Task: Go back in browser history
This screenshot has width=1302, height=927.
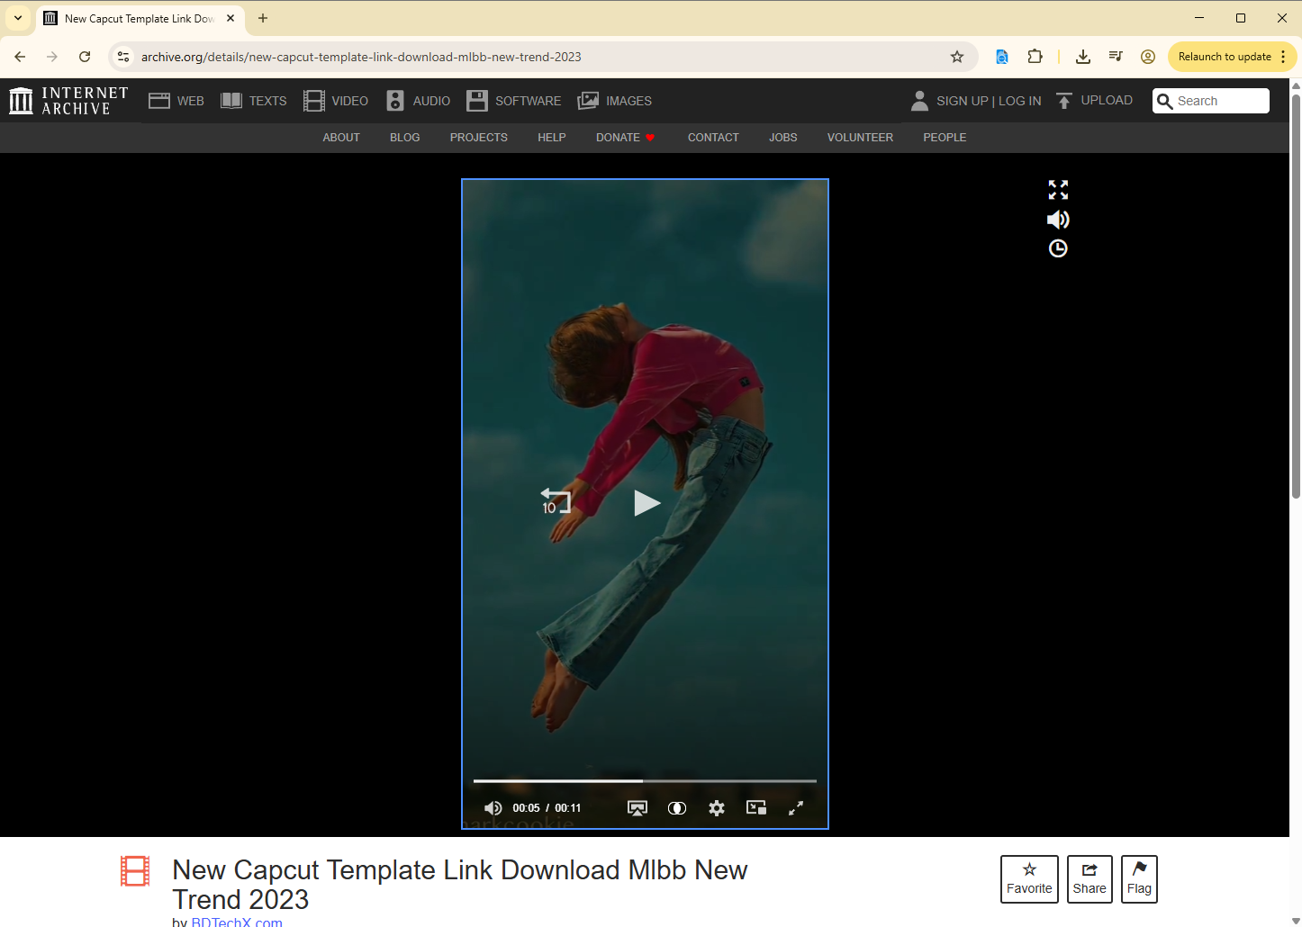Action: pos(20,57)
